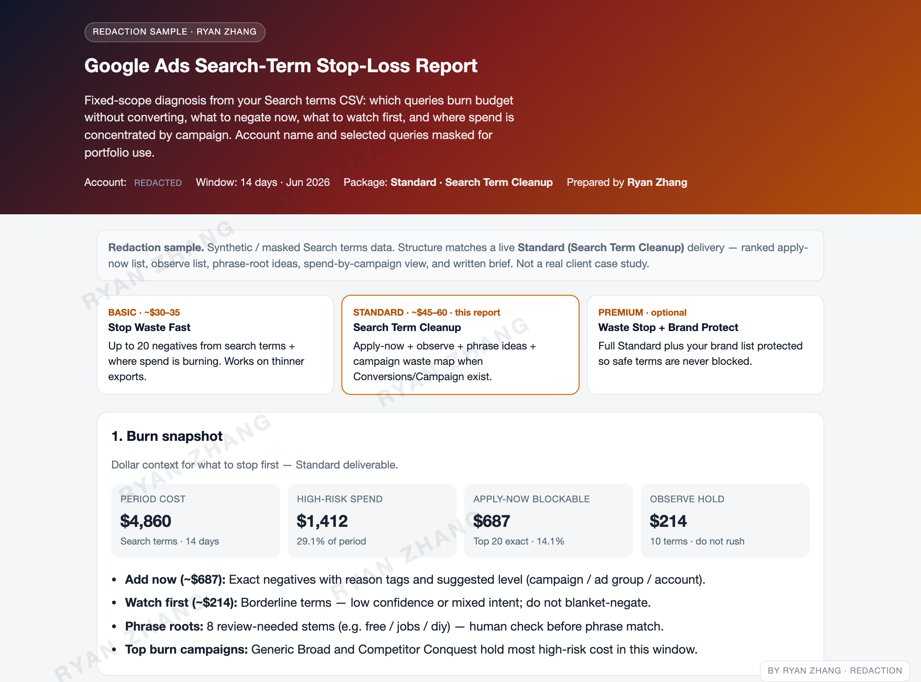Click the Apply-Now Blockable $687 tile
Viewport: 921px width, 682px height.
(548, 521)
